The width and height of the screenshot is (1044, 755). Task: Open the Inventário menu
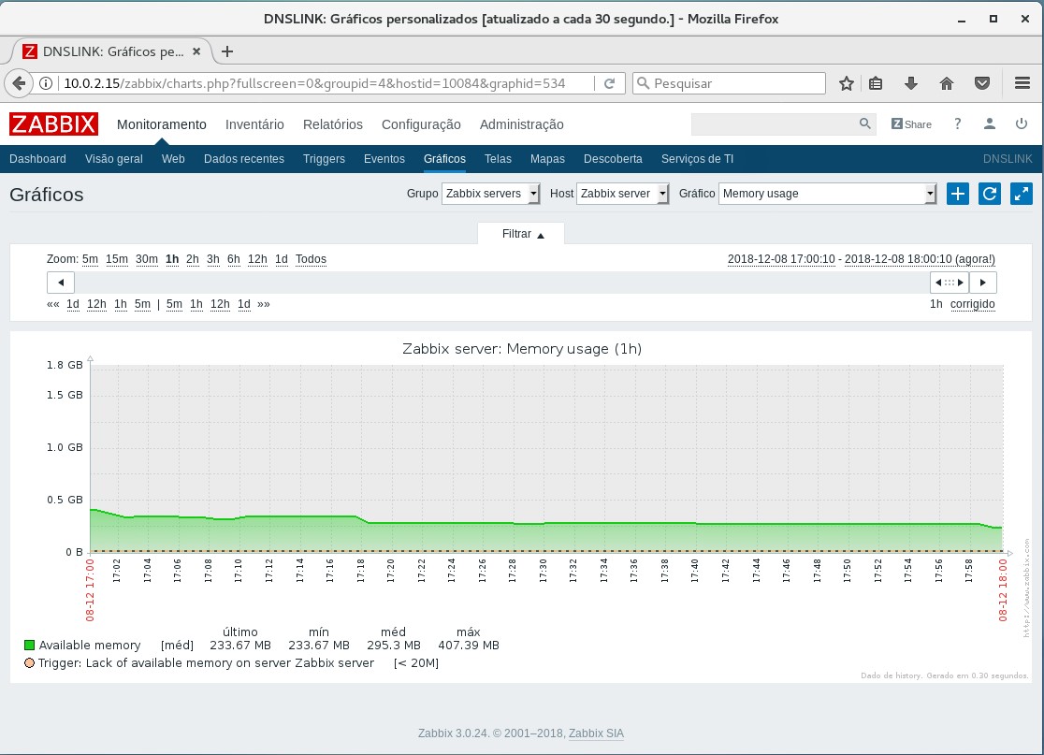tap(254, 124)
